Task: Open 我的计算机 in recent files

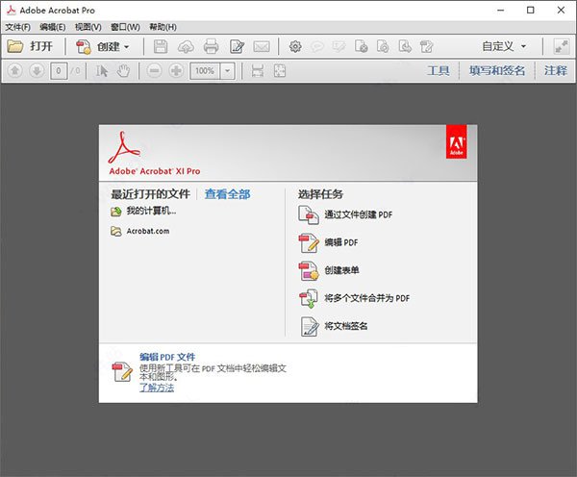Action: point(151,211)
